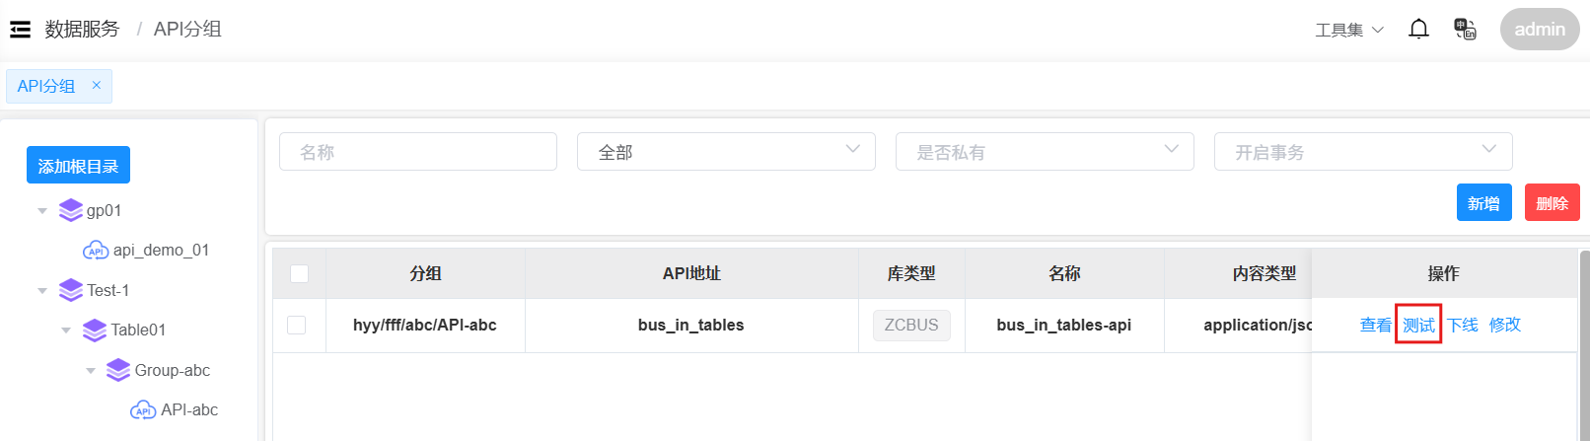This screenshot has width=1590, height=441.
Task: Open the 是否私有 dropdown
Action: point(1045,152)
